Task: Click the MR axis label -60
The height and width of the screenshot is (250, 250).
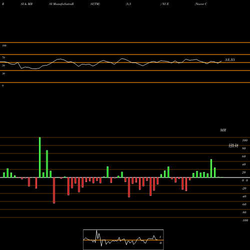Action: click(244, 204)
